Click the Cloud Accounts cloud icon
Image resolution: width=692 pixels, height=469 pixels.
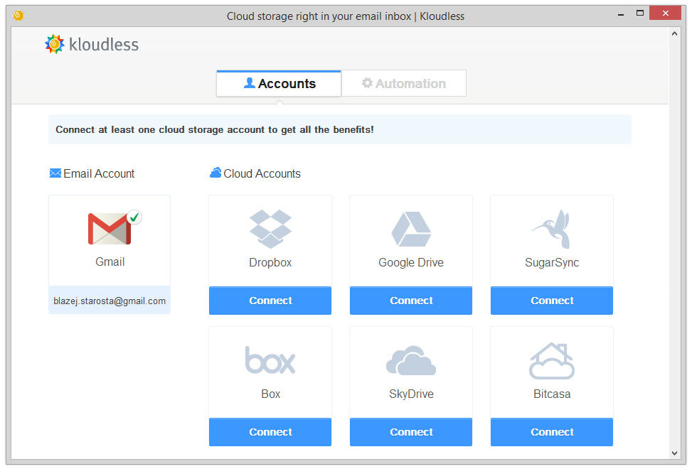215,173
